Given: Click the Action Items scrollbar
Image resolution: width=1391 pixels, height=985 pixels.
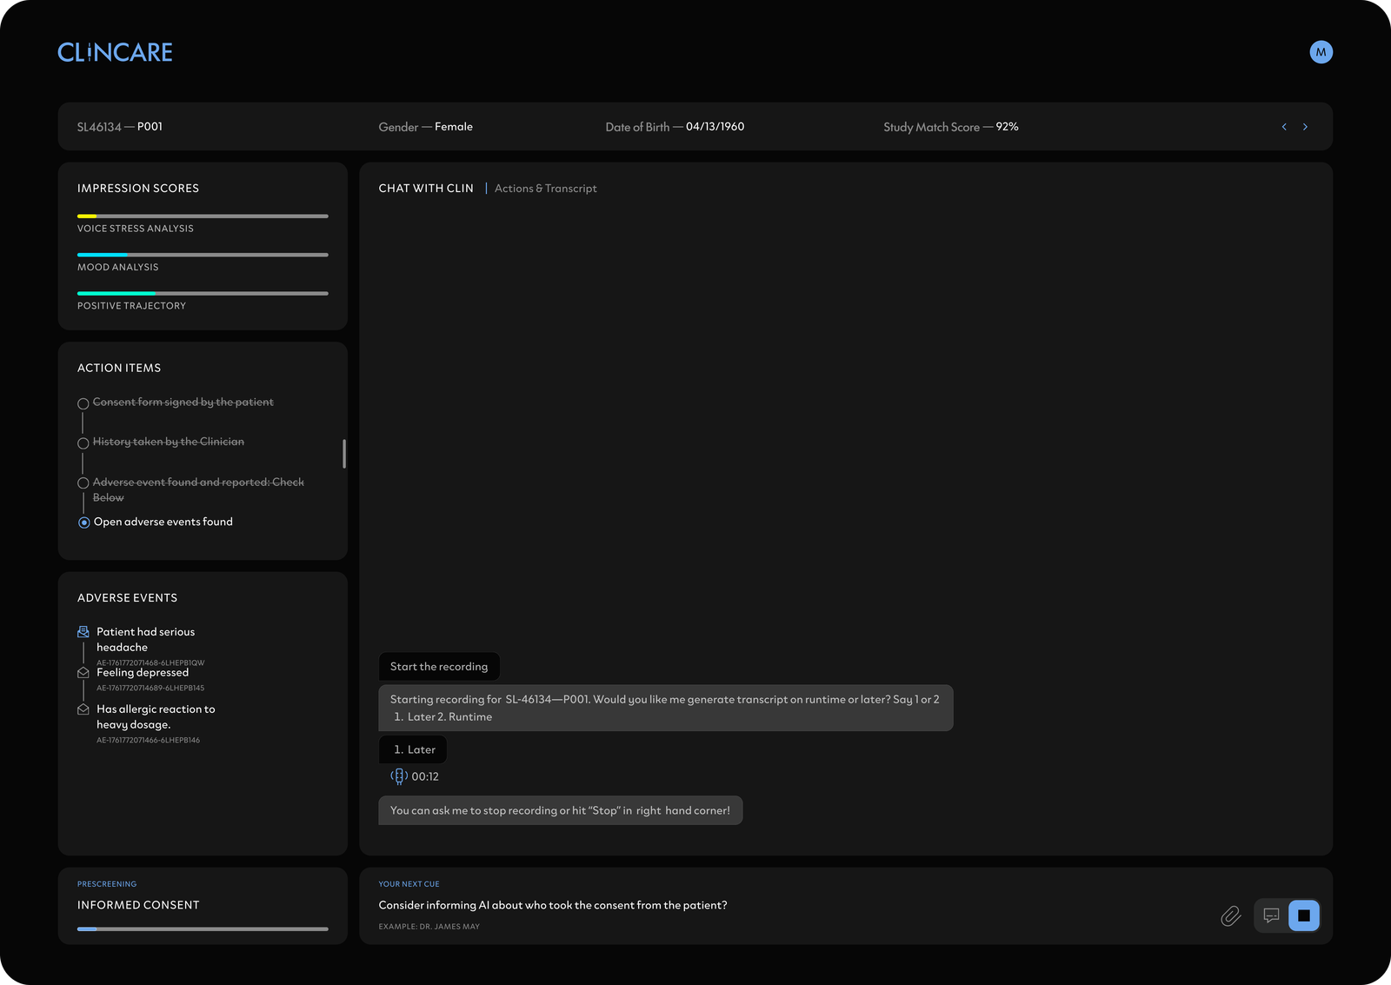Looking at the screenshot, I should [344, 453].
